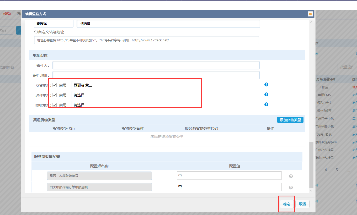Select the 自定义轨迹地址 radio button
The width and height of the screenshot is (357, 215).
[36, 32]
